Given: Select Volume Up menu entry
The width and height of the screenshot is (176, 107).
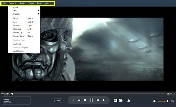Looking at the screenshot, I should click(24, 33).
